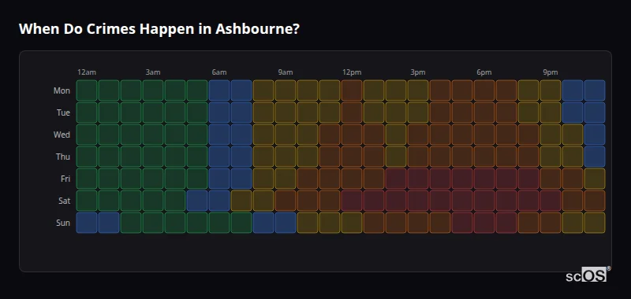
Task: Click the "Tue" row label
Action: pyautogui.click(x=63, y=113)
